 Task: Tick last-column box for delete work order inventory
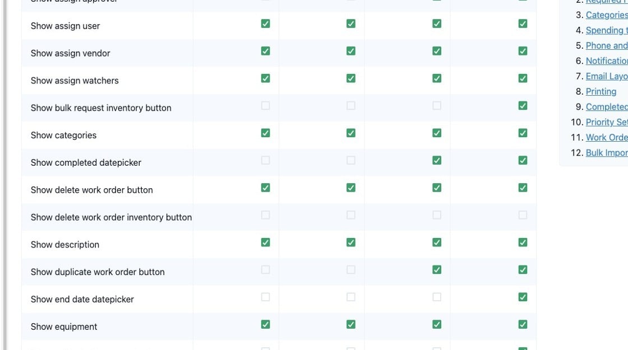pos(523,215)
